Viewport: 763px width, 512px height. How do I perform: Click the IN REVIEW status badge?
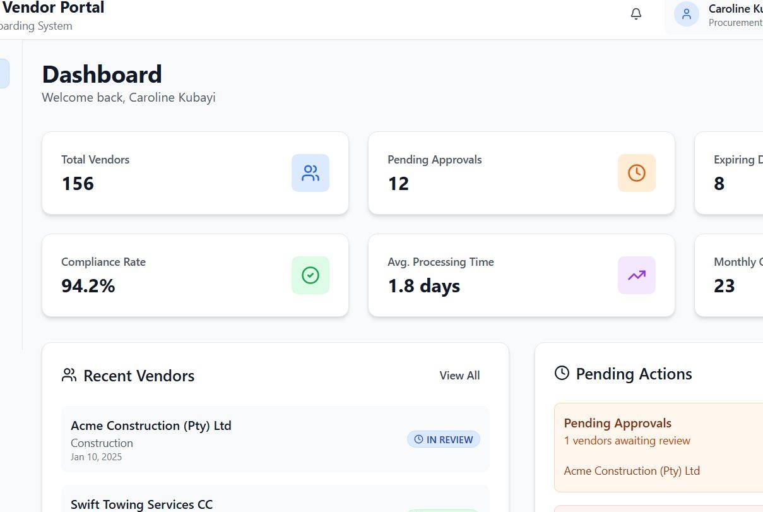(x=444, y=439)
